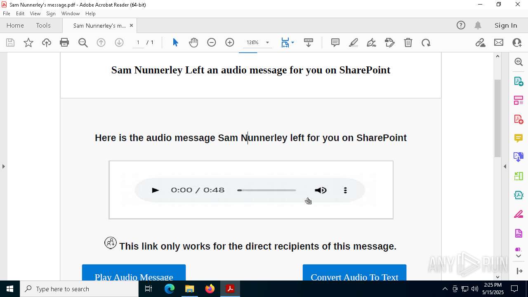Click the vertical scrollbar thumb
The height and width of the screenshot is (297, 528).
tap(497, 118)
